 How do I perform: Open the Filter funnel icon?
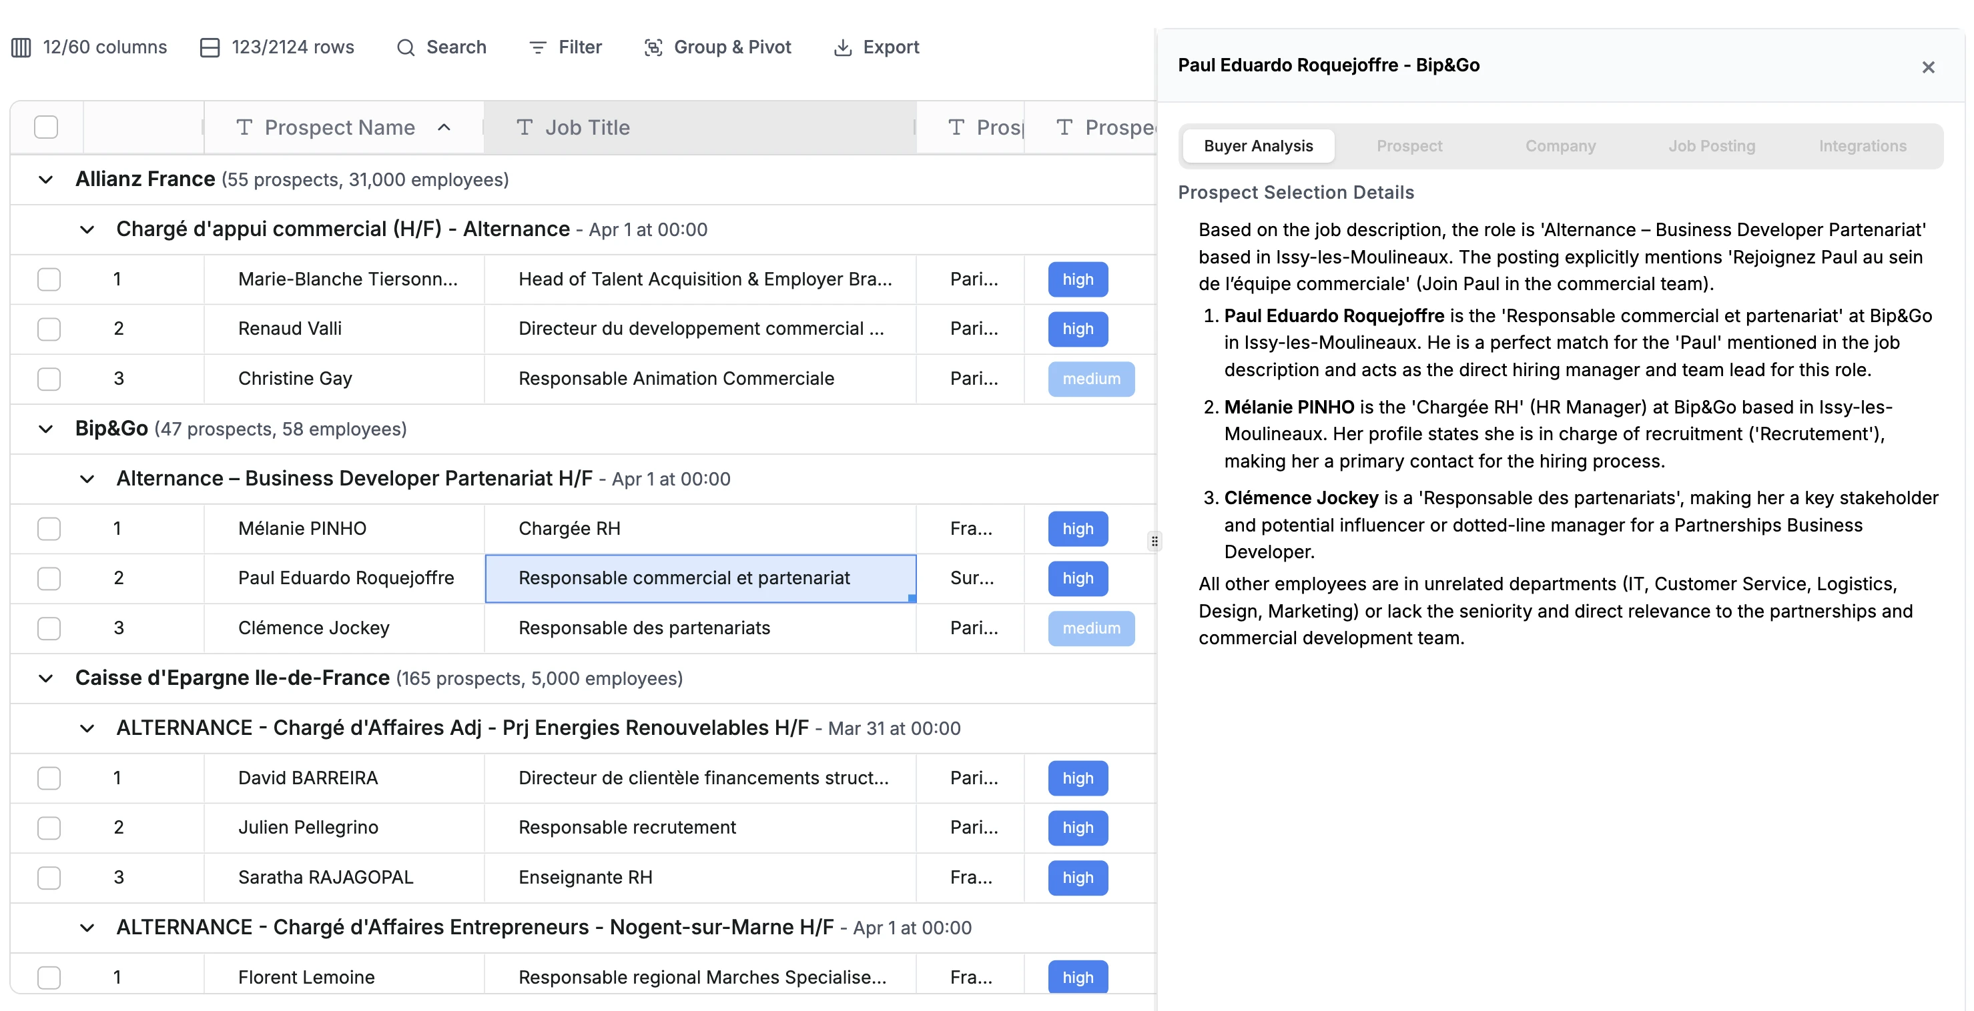pos(538,47)
